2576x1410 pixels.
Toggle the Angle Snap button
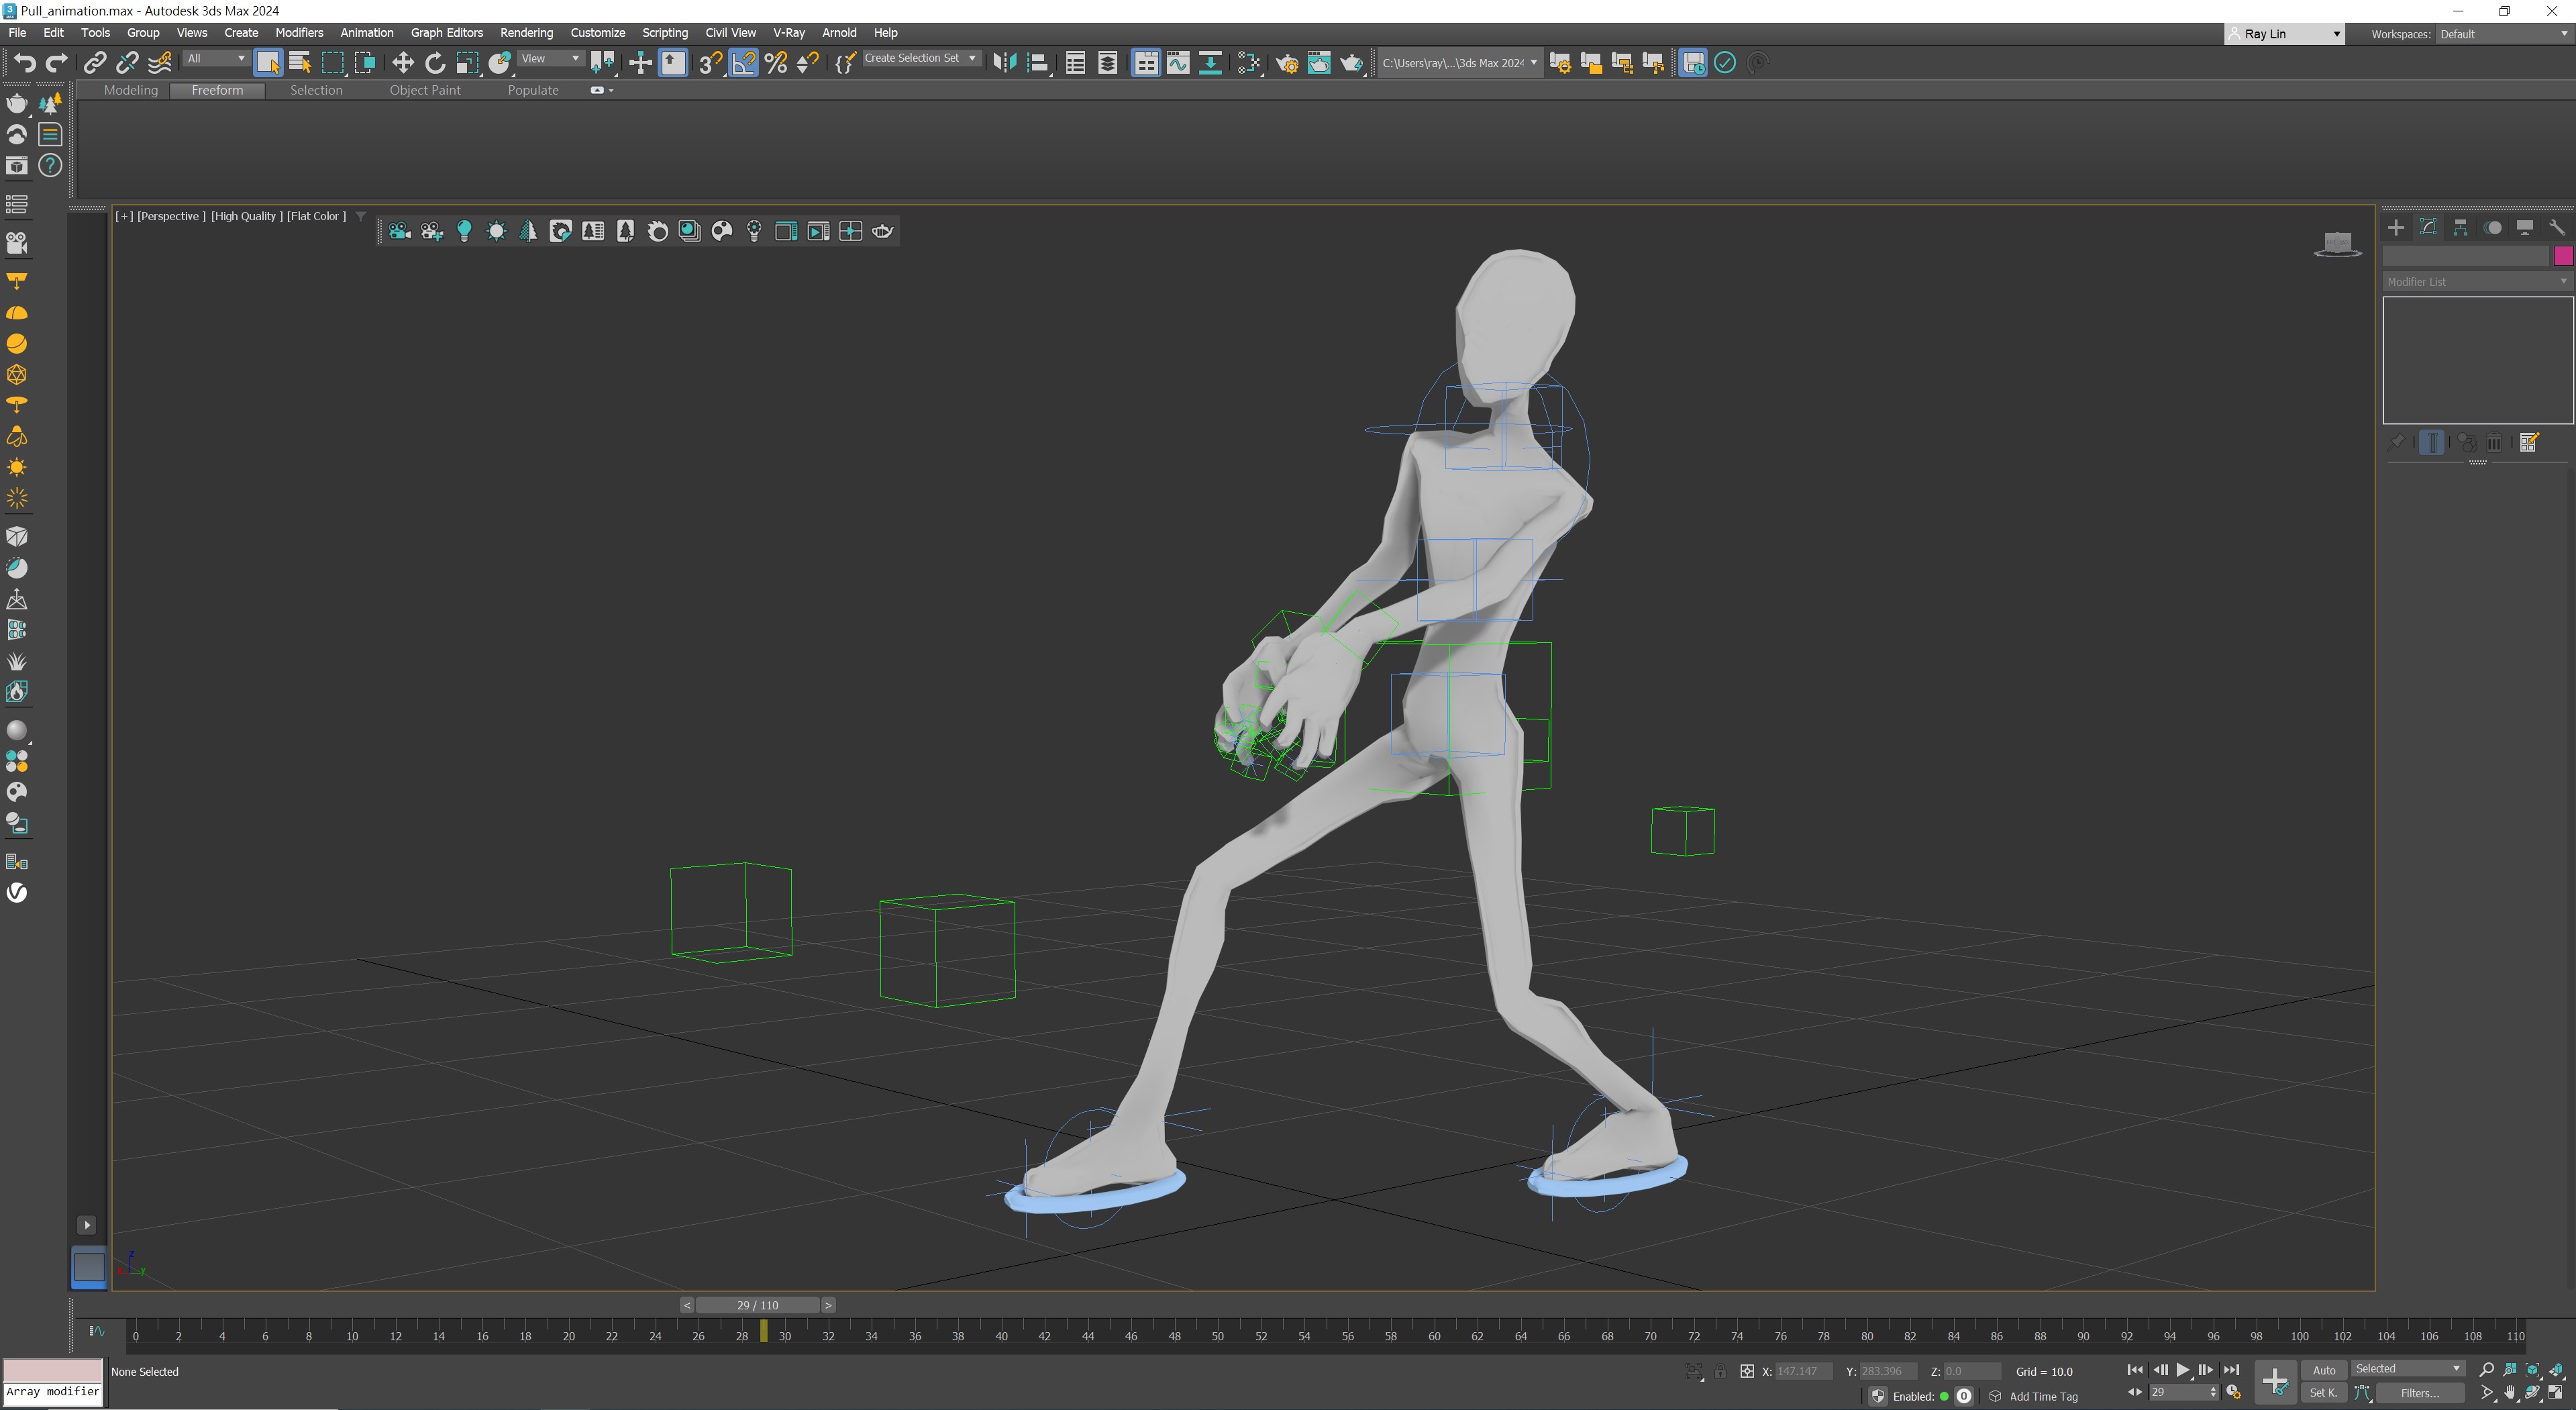[x=743, y=63]
